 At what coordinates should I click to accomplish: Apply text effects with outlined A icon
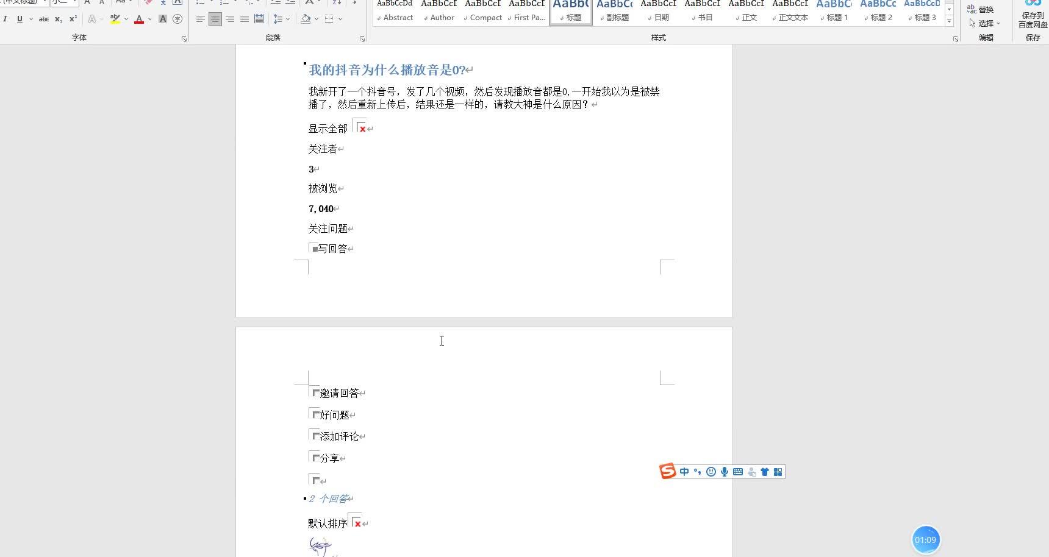tap(92, 19)
